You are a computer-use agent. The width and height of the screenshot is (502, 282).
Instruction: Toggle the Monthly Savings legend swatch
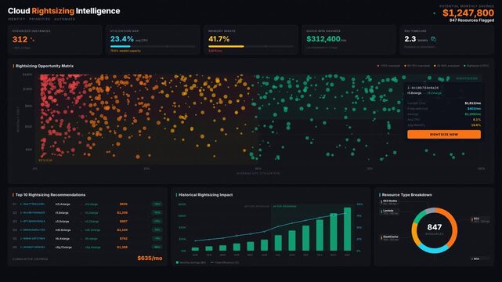177,262
